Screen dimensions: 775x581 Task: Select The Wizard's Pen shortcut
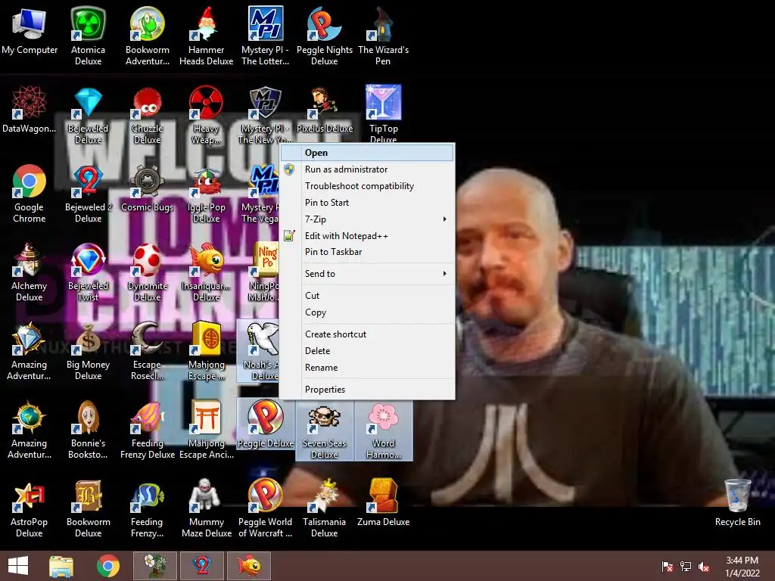383,36
